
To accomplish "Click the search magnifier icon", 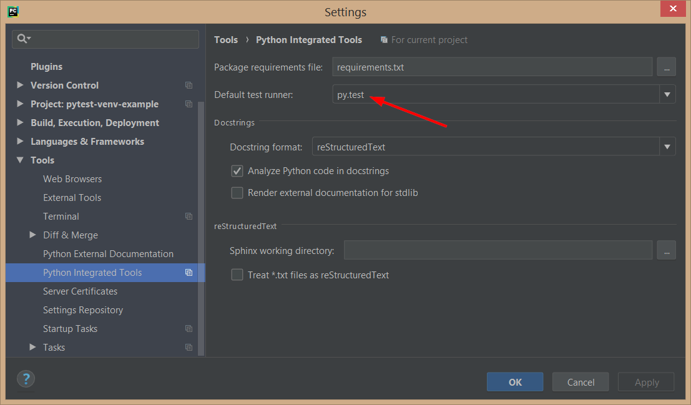I will (22, 39).
